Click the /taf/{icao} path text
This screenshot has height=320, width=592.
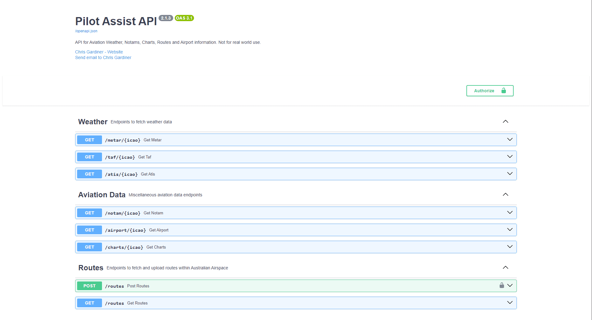click(x=120, y=157)
